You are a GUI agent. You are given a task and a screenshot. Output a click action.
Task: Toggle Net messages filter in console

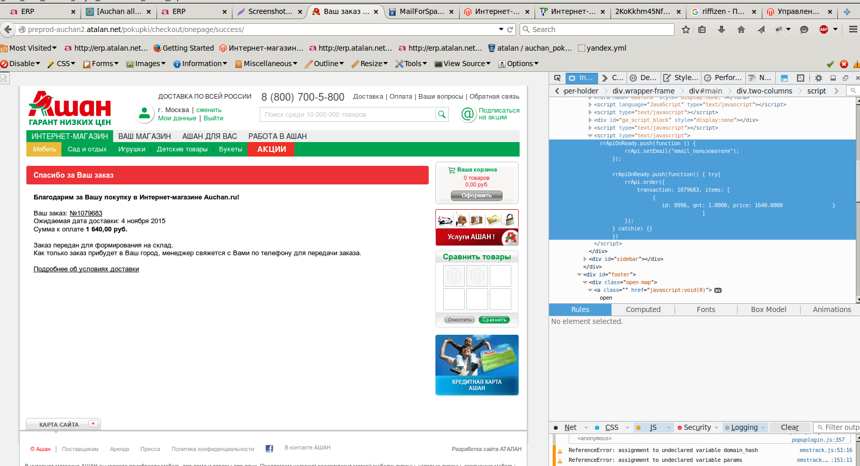[570, 427]
